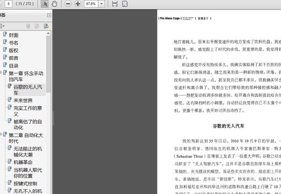Select the arrow selection tool

coord(44,4)
